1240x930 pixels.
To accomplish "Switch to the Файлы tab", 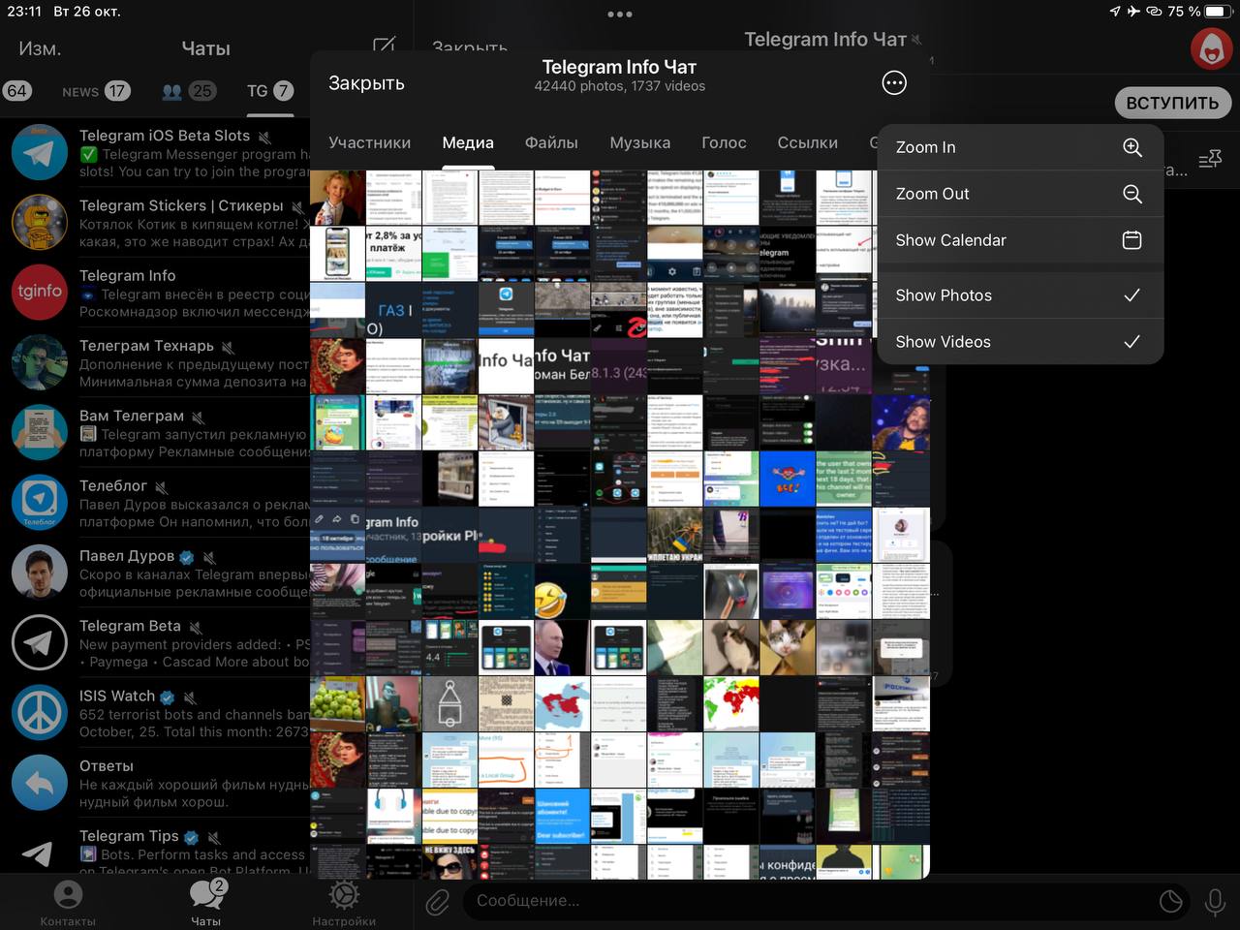I will (x=551, y=143).
